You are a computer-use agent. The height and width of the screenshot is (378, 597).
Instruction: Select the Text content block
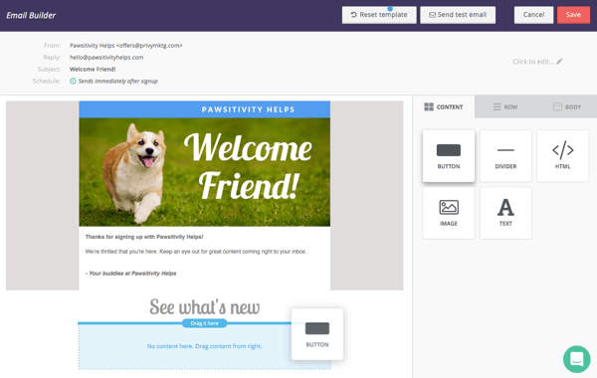(x=505, y=213)
